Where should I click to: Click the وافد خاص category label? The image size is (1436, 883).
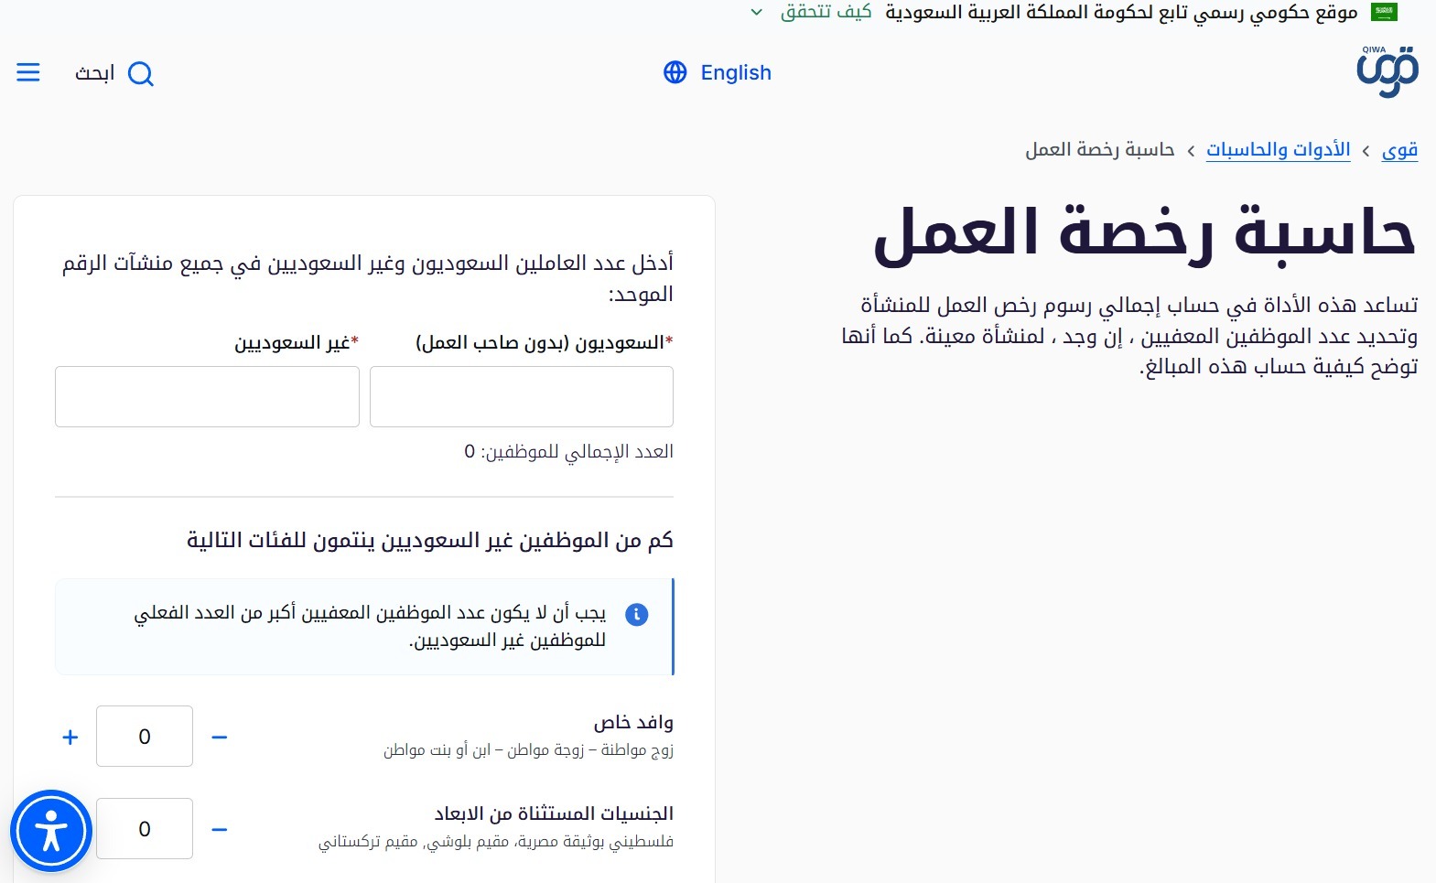pyautogui.click(x=633, y=722)
